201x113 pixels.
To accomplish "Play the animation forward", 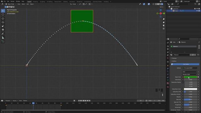I will [85, 101].
